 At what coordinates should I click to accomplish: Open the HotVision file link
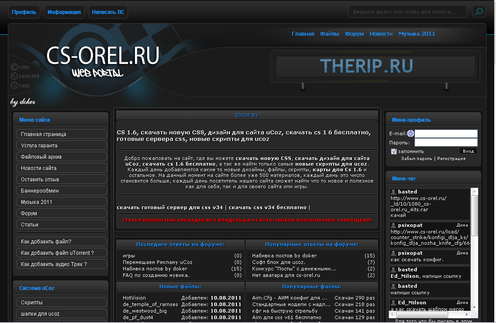(134, 298)
